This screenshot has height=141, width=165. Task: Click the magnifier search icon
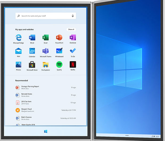[19, 16]
